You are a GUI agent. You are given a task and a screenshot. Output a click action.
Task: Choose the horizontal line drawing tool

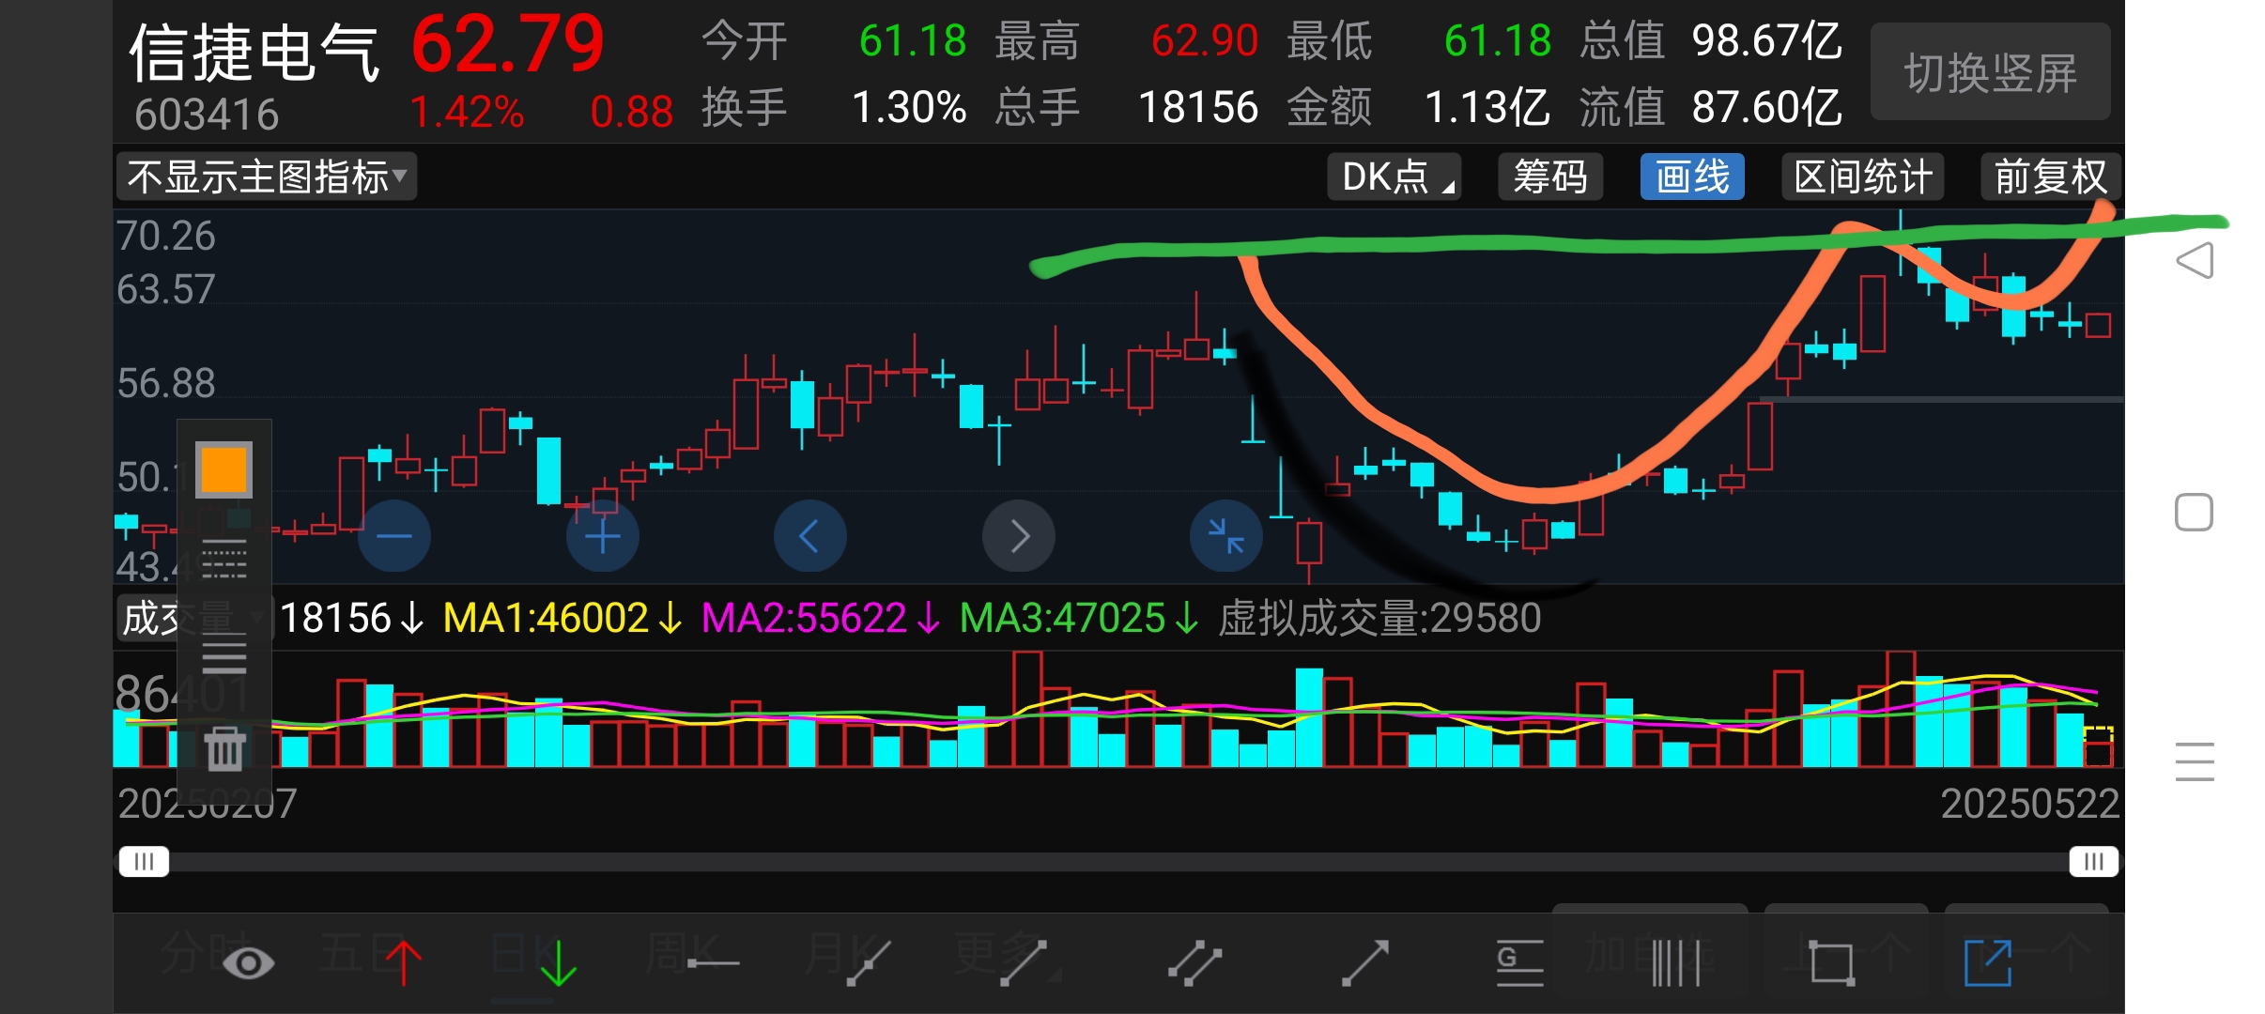(713, 963)
